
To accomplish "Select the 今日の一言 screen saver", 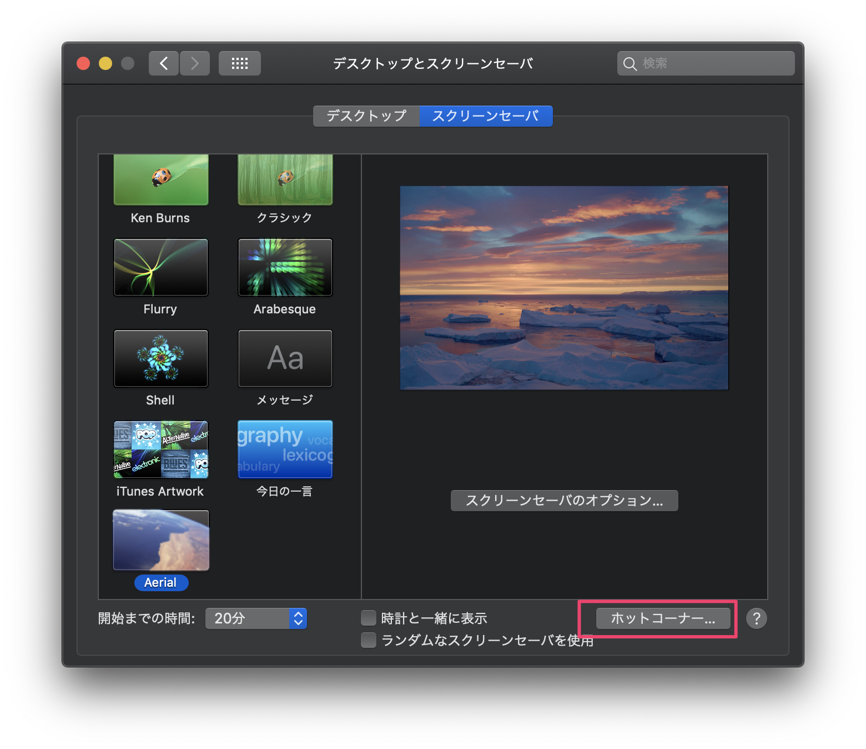I will pyautogui.click(x=285, y=449).
